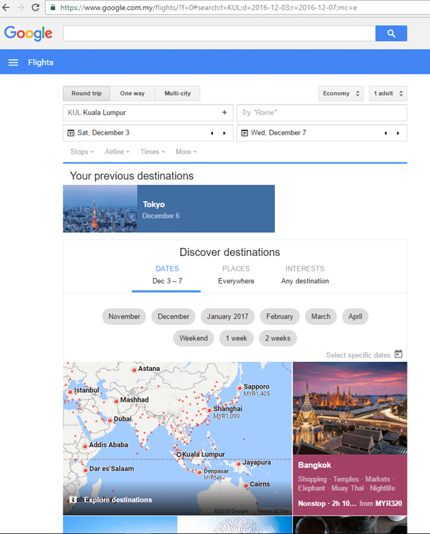Viewport: 430px width, 534px height.
Task: Expand the Airline filter
Action: click(117, 152)
